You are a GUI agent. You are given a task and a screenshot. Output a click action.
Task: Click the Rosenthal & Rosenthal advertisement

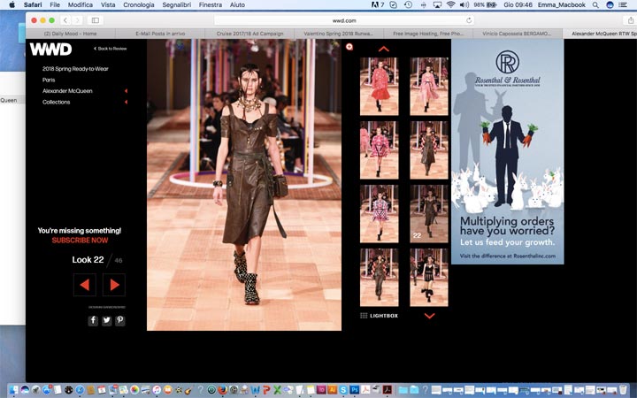pos(508,151)
